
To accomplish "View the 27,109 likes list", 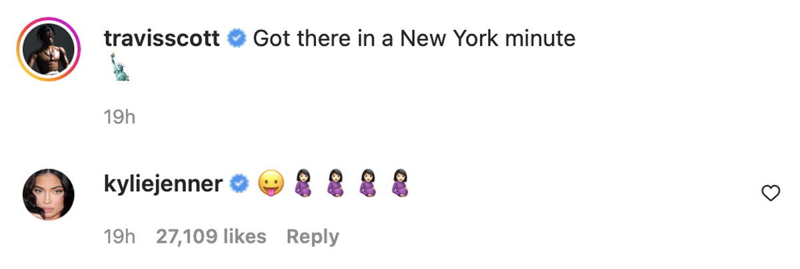I will (211, 236).
